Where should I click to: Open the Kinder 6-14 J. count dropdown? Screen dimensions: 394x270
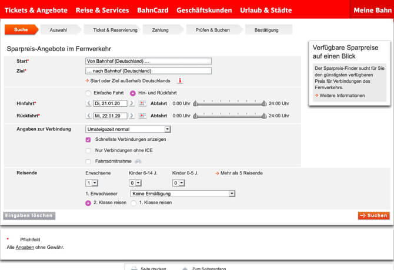click(x=135, y=183)
